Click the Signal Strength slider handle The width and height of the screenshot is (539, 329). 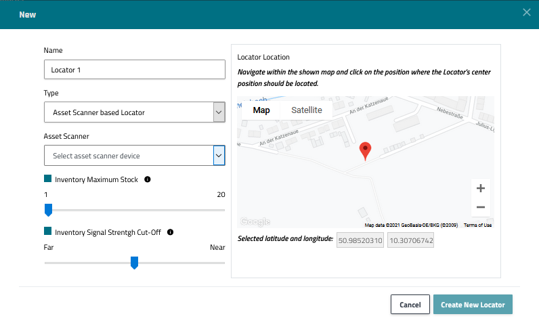click(134, 263)
